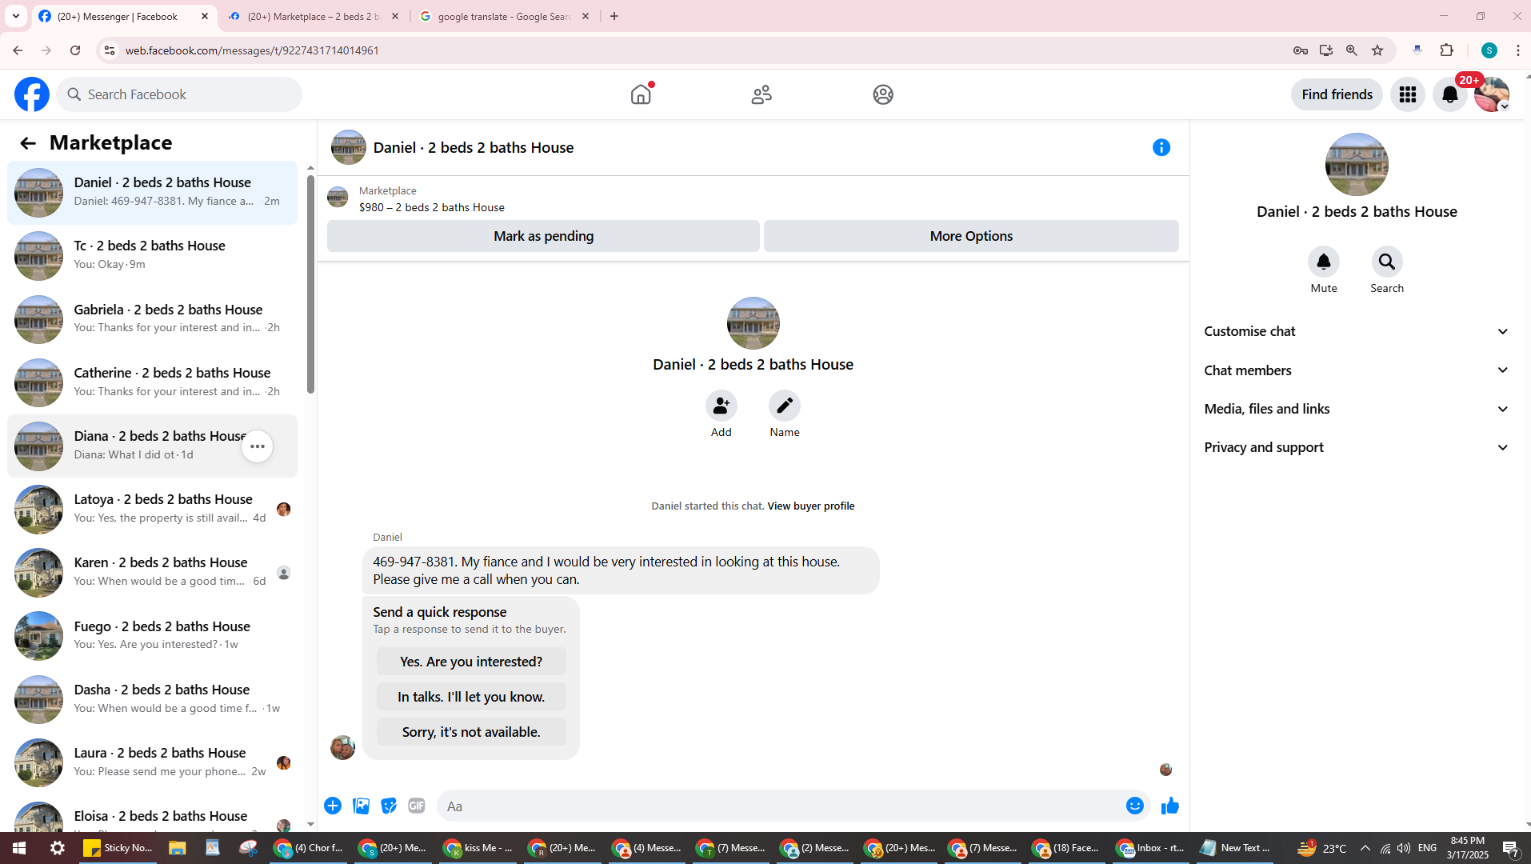Image resolution: width=1531 pixels, height=864 pixels.
Task: Click Mark as pending button
Action: point(543,236)
